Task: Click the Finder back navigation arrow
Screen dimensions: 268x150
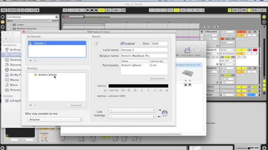Action: pyautogui.click(x=6, y=39)
